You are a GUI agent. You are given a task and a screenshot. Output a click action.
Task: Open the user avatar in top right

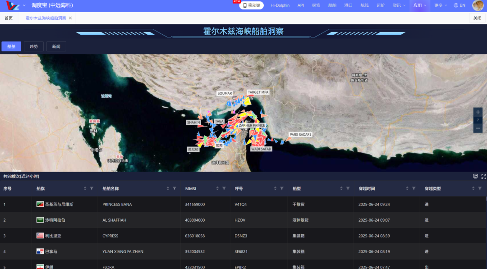[x=478, y=5]
